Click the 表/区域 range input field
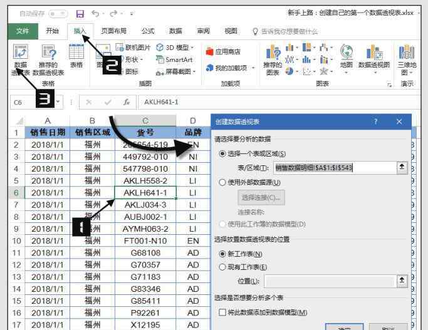This screenshot has height=330, width=428. [x=333, y=167]
